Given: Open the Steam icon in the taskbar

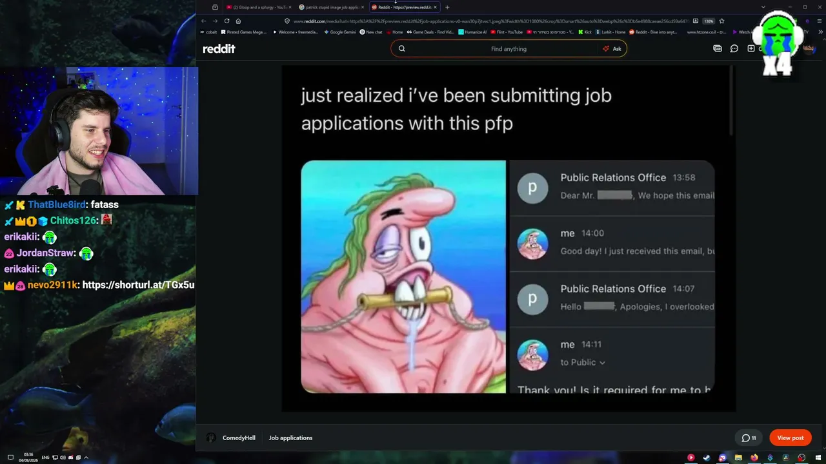Looking at the screenshot, I should [x=707, y=458].
